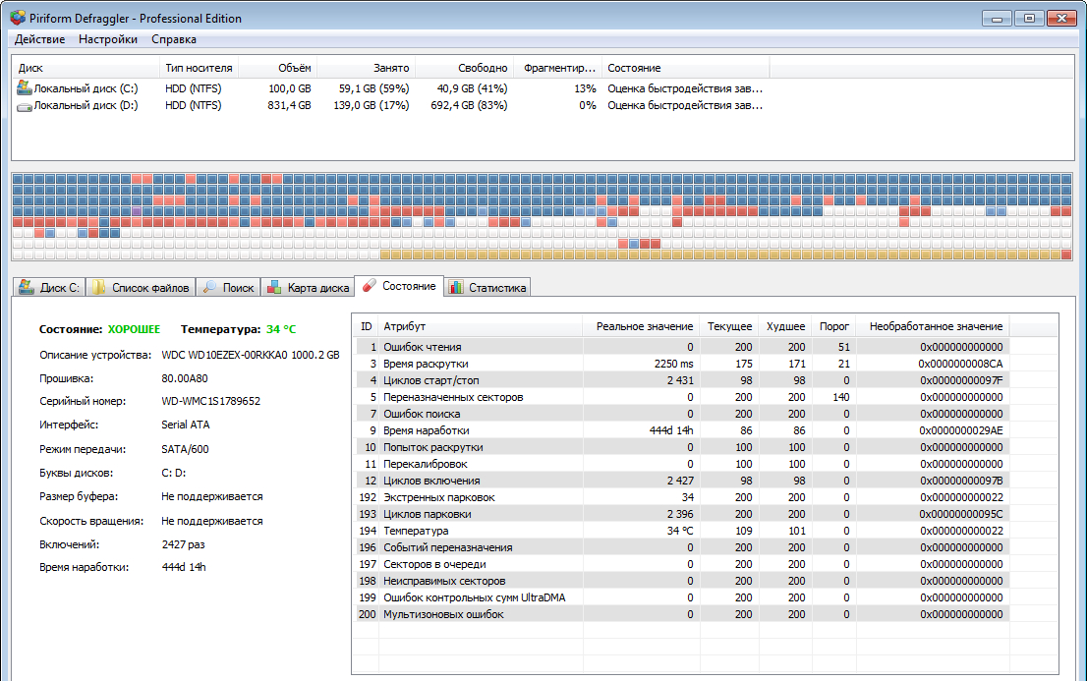Select the Время наработки attribute row in table
1087x681 pixels.
682,430
